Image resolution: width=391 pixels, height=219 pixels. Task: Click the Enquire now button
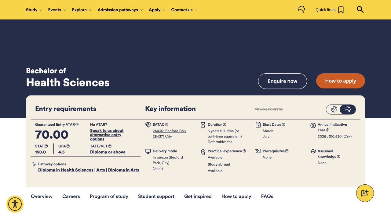pos(283,81)
